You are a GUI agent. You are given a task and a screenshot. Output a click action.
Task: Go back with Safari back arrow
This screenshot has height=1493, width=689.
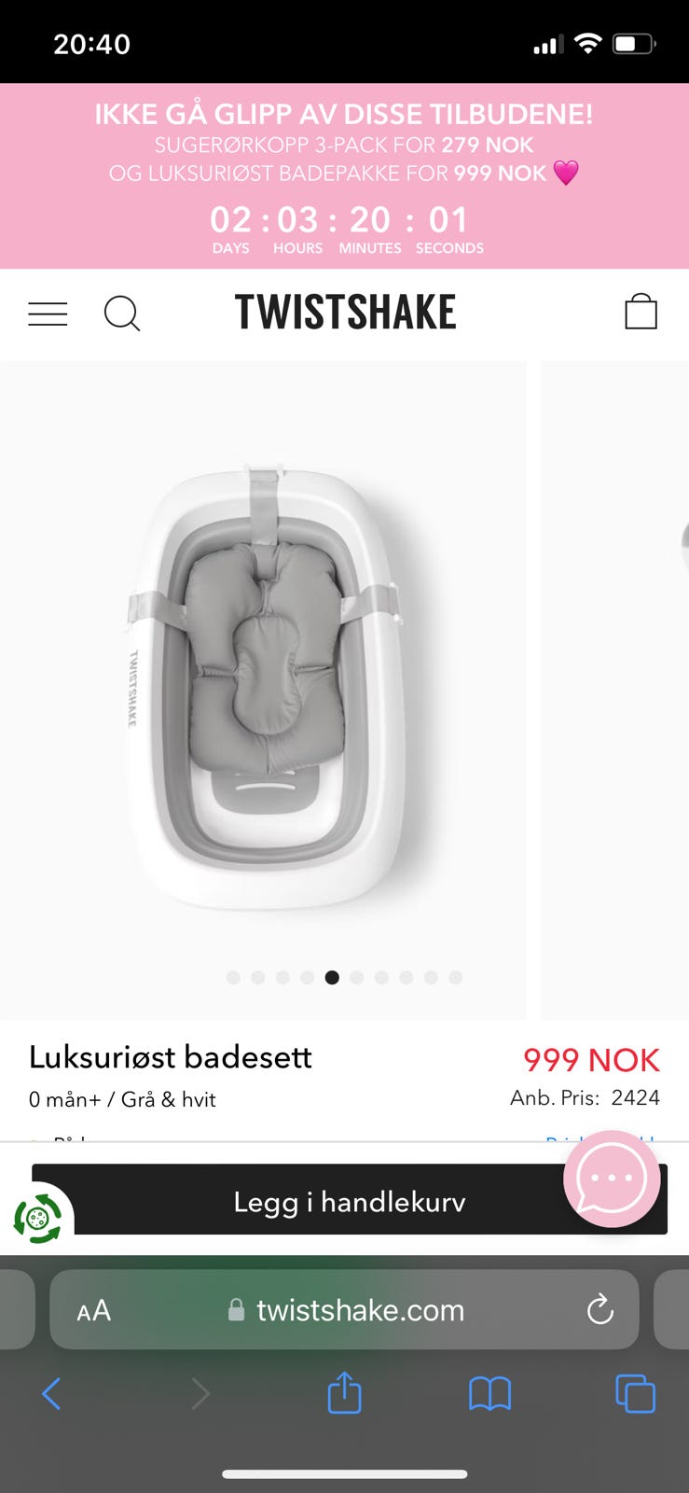(51, 1394)
